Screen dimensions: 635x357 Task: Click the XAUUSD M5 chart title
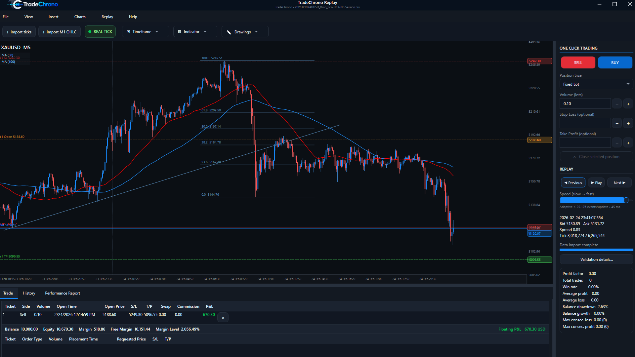click(16, 48)
